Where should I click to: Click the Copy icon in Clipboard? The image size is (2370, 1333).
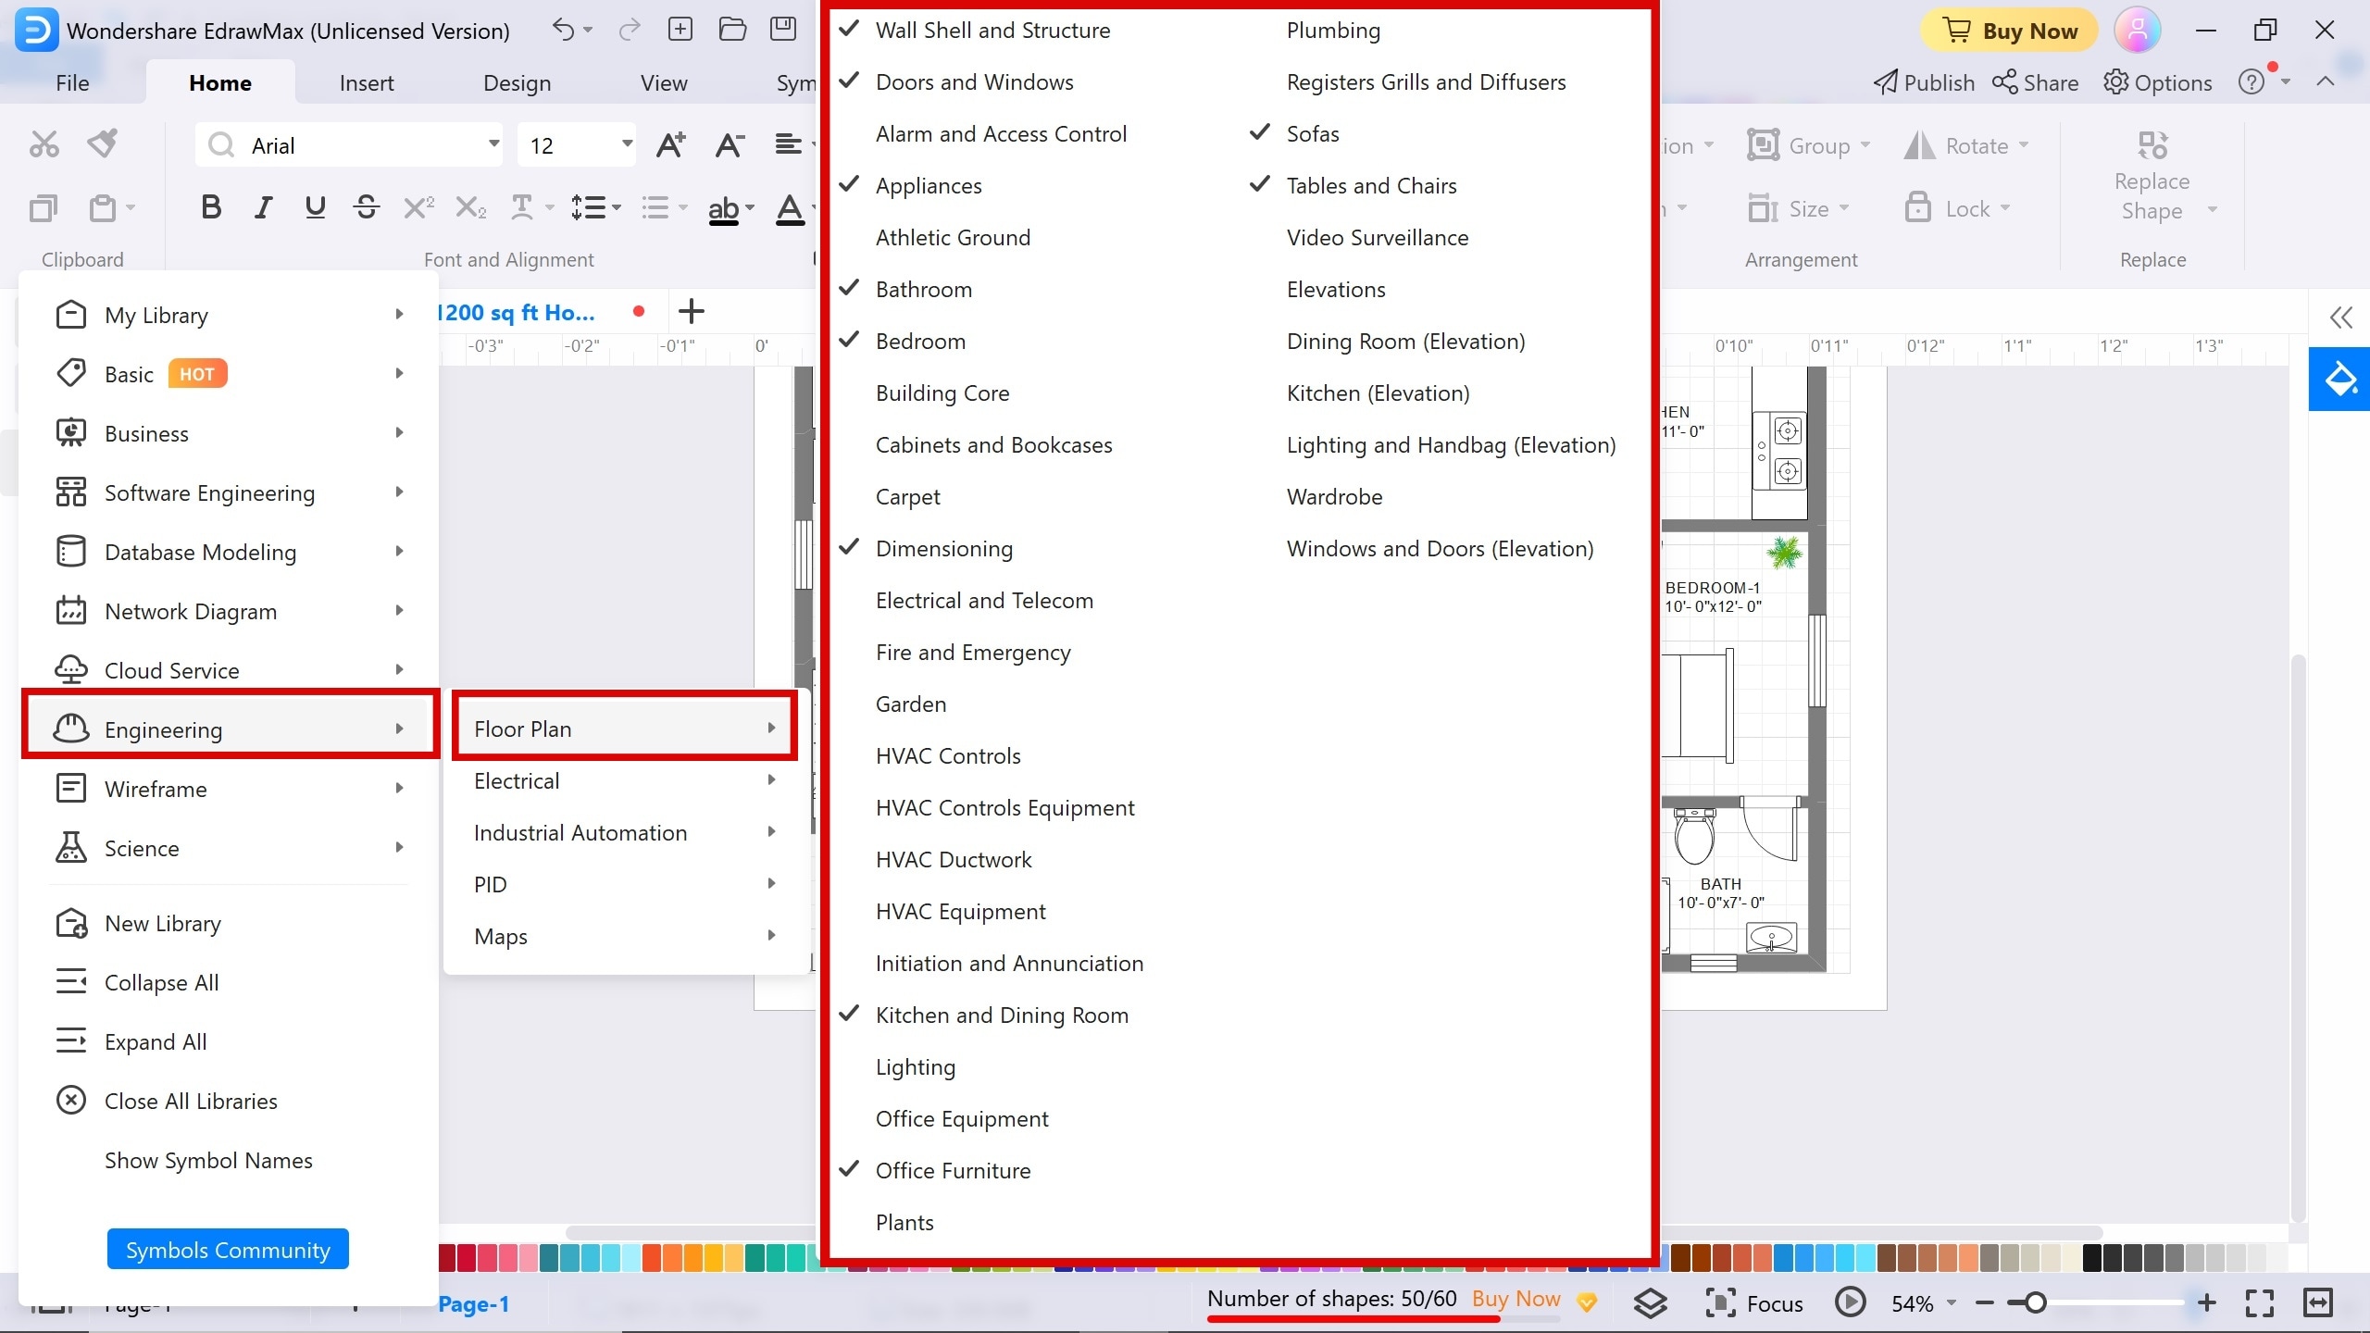tap(43, 208)
